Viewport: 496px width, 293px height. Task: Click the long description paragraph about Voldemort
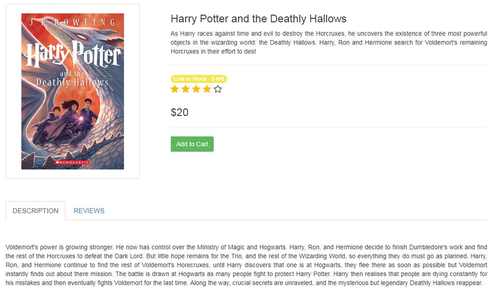[x=247, y=265]
